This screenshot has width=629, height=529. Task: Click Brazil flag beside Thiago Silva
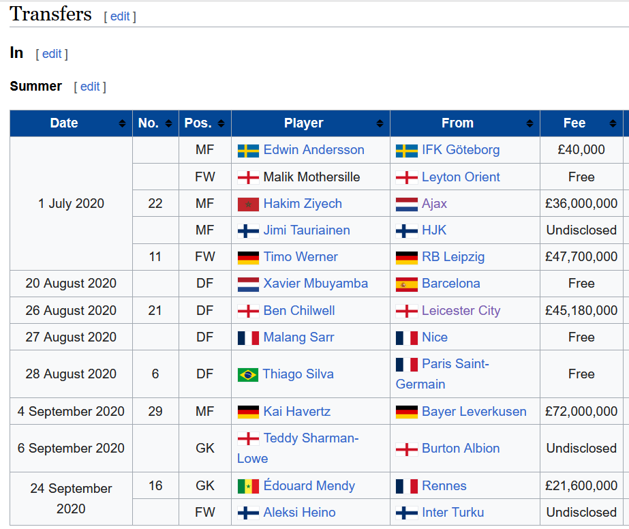pos(248,375)
